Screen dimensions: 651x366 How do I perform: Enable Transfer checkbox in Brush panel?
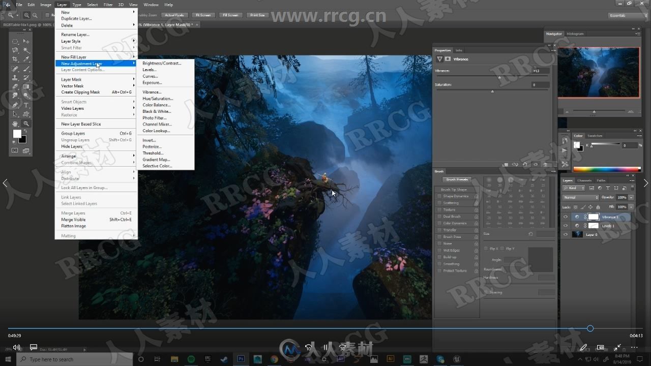coord(439,230)
